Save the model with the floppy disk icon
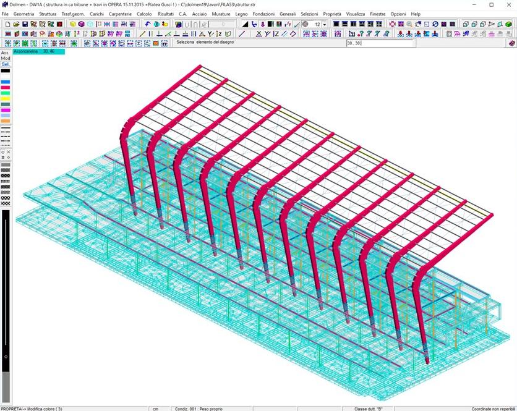Screen dimensions: 517x411 (x=25, y=24)
